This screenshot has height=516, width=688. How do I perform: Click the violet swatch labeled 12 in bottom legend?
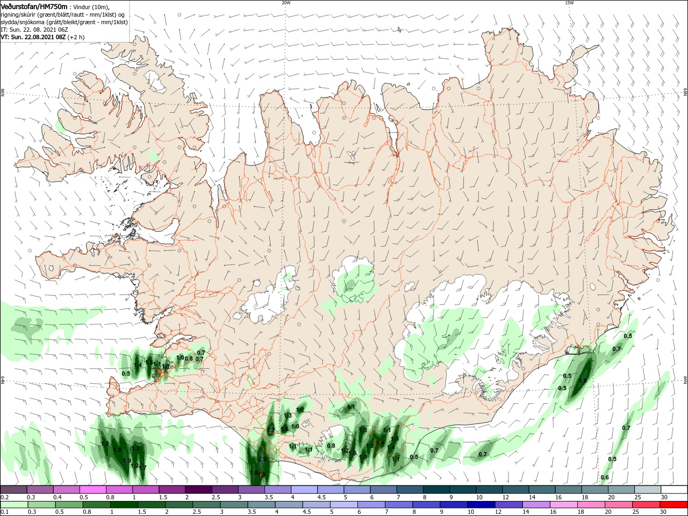[507, 505]
